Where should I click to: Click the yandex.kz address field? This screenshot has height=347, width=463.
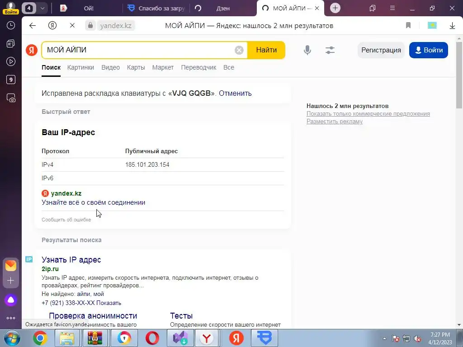(x=116, y=26)
